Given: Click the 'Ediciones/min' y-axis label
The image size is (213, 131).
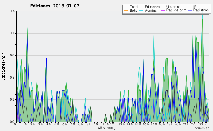Looking at the screenshot, I should click(3, 67).
